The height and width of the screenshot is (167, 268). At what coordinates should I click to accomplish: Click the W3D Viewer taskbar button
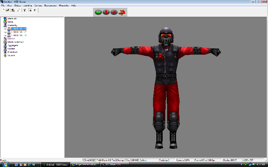55,165
